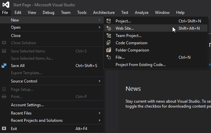Select Recent Files menu entry
Screen dimensions: 211x133
pos(52,113)
